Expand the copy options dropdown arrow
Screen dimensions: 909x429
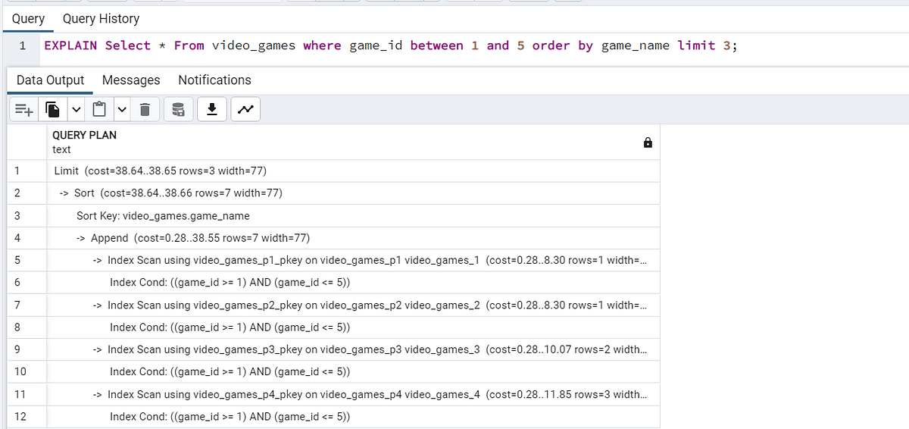75,111
